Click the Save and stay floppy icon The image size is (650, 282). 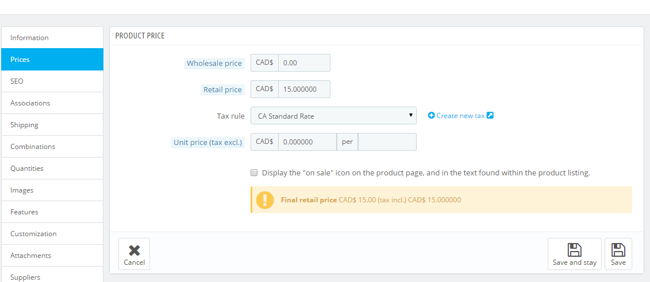(x=574, y=250)
